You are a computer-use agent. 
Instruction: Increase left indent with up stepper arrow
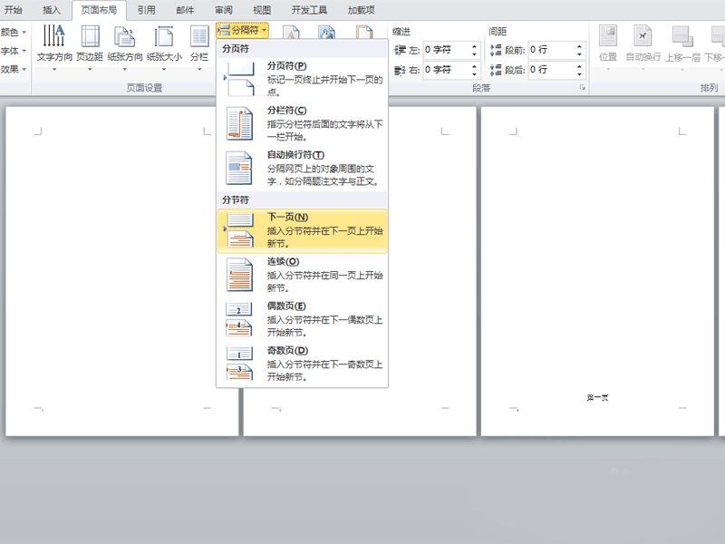click(474, 46)
